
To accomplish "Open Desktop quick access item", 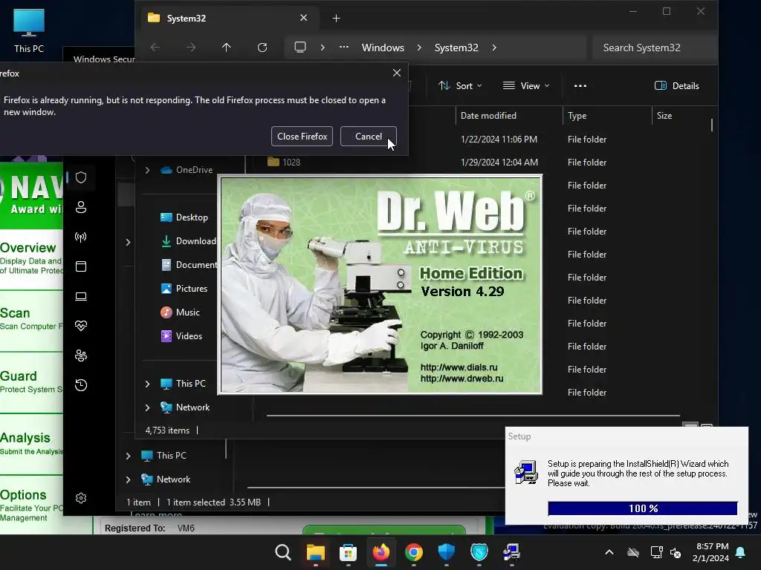I will 184,217.
